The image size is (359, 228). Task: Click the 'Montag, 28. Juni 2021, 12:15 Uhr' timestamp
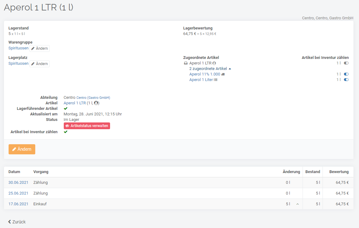pyautogui.click(x=93, y=114)
